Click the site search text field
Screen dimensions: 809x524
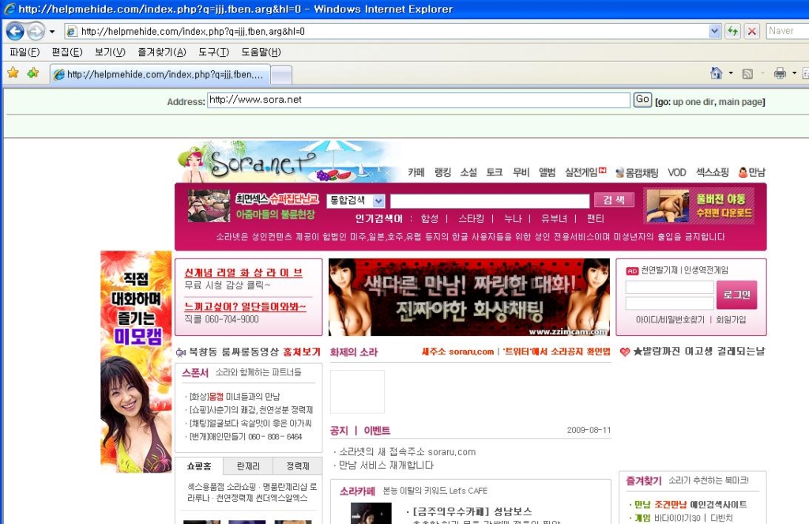[x=490, y=201]
